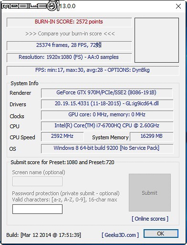Focus the Screen name input field
This screenshot has height=245, width=187.
pyautogui.click(x=37, y=181)
